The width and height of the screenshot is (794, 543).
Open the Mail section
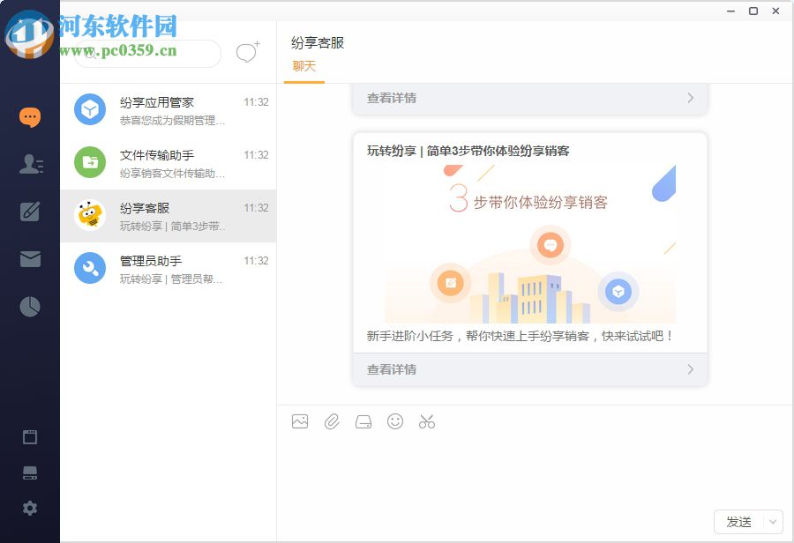29,258
